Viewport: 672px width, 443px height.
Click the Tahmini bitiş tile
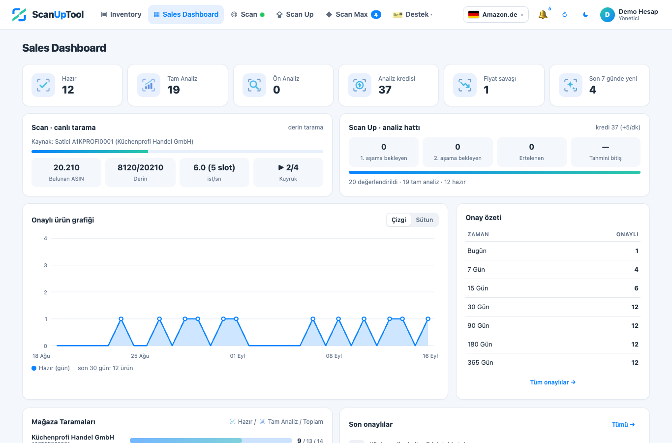(606, 152)
